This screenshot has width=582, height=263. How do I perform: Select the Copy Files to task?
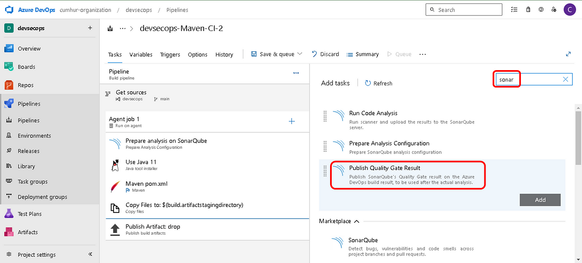(208, 208)
